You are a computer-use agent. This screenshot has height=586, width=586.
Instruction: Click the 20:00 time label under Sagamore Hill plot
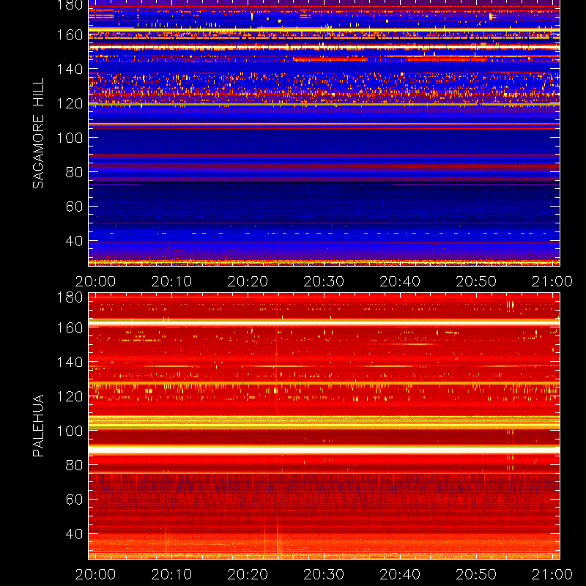pyautogui.click(x=95, y=281)
